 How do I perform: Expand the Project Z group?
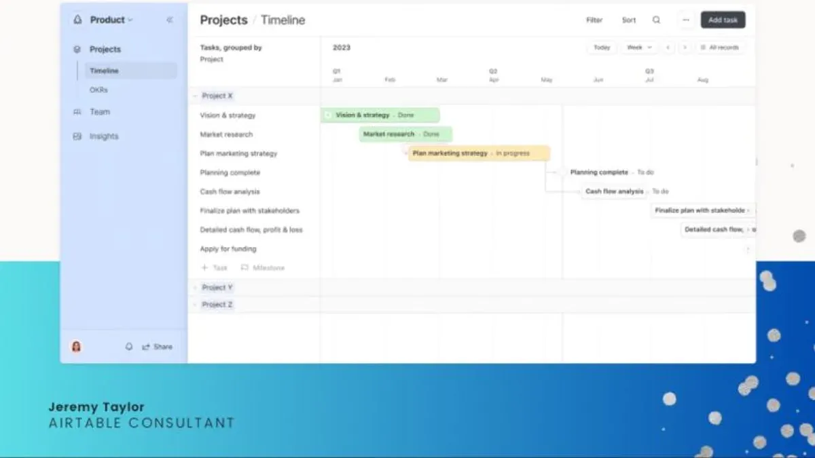tap(194, 305)
